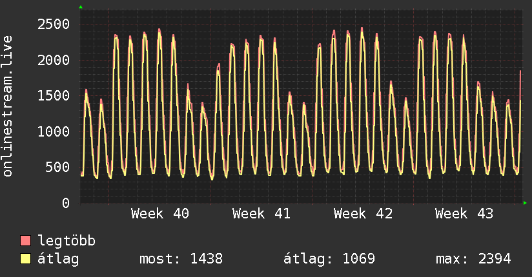Select the Week 40 axis label
Screen dimensions: 532x277
click(160, 214)
